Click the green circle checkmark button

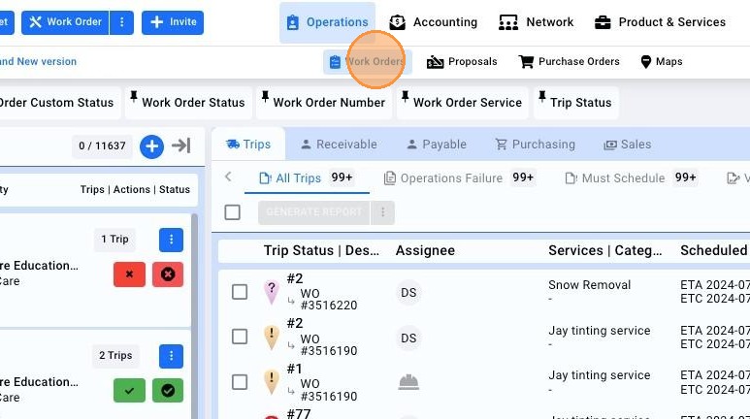coord(168,390)
